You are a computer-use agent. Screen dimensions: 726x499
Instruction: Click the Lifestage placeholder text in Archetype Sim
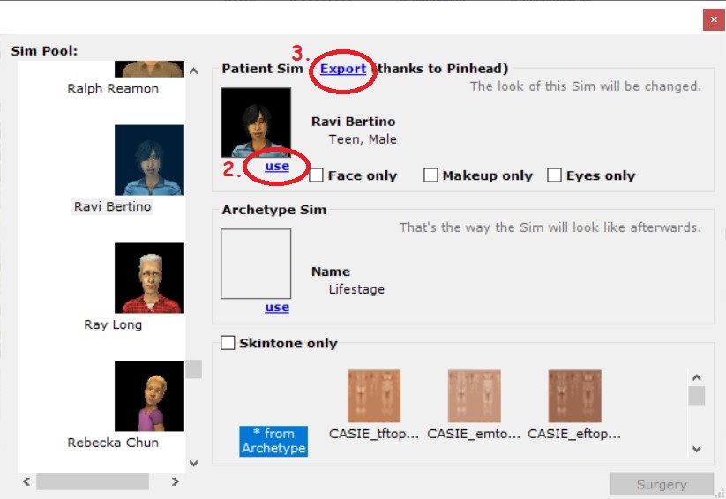coord(356,289)
